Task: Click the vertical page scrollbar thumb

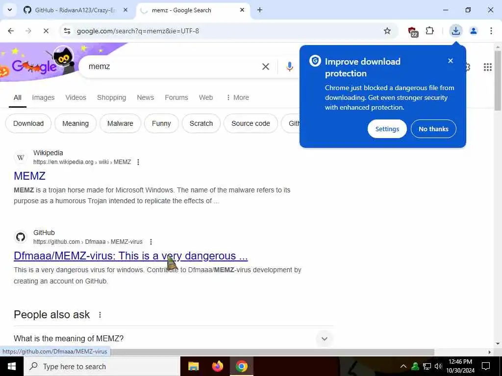Action: click(498, 80)
